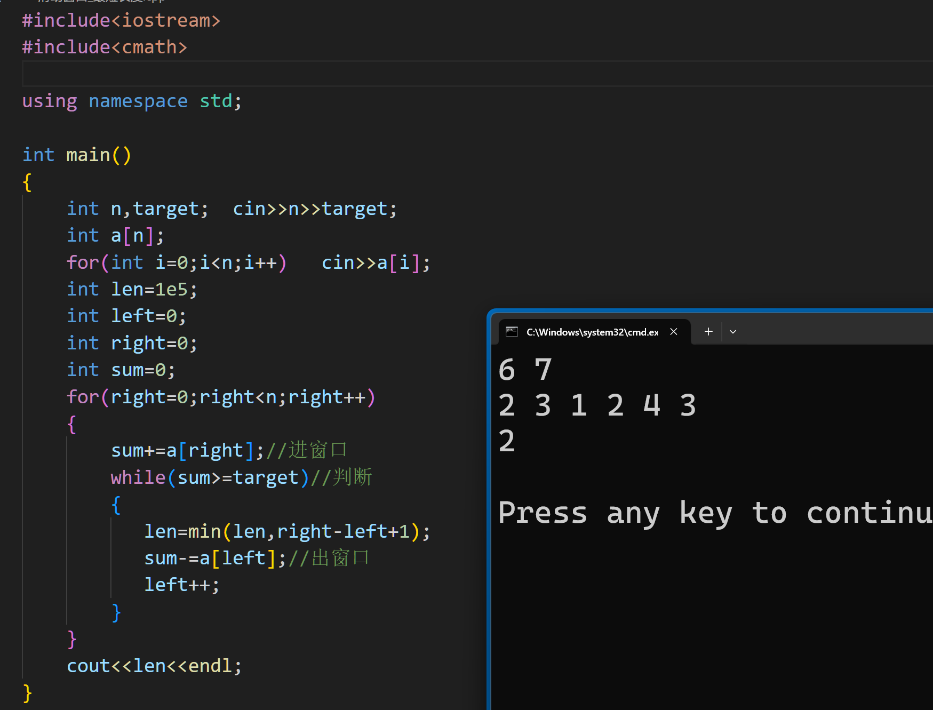Click the 'cin>>a[i];' statement

[x=376, y=262]
